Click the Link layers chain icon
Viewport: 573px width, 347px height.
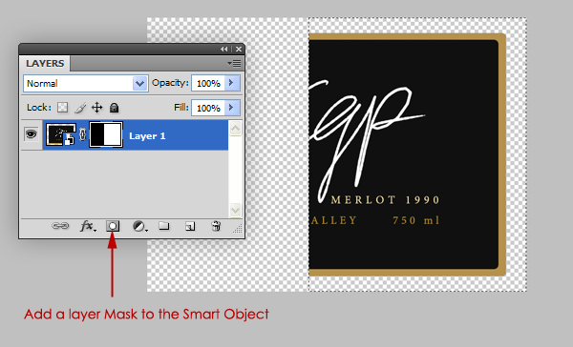click(x=60, y=226)
